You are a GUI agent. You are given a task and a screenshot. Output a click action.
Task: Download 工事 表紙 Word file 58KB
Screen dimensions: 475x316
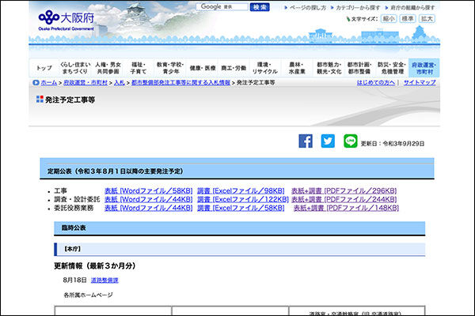(149, 191)
